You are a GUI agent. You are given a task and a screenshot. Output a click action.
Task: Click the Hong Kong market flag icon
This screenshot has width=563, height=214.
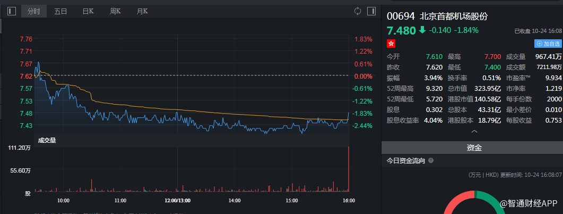click(x=391, y=43)
